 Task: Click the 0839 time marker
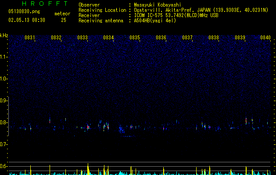pos(240,38)
